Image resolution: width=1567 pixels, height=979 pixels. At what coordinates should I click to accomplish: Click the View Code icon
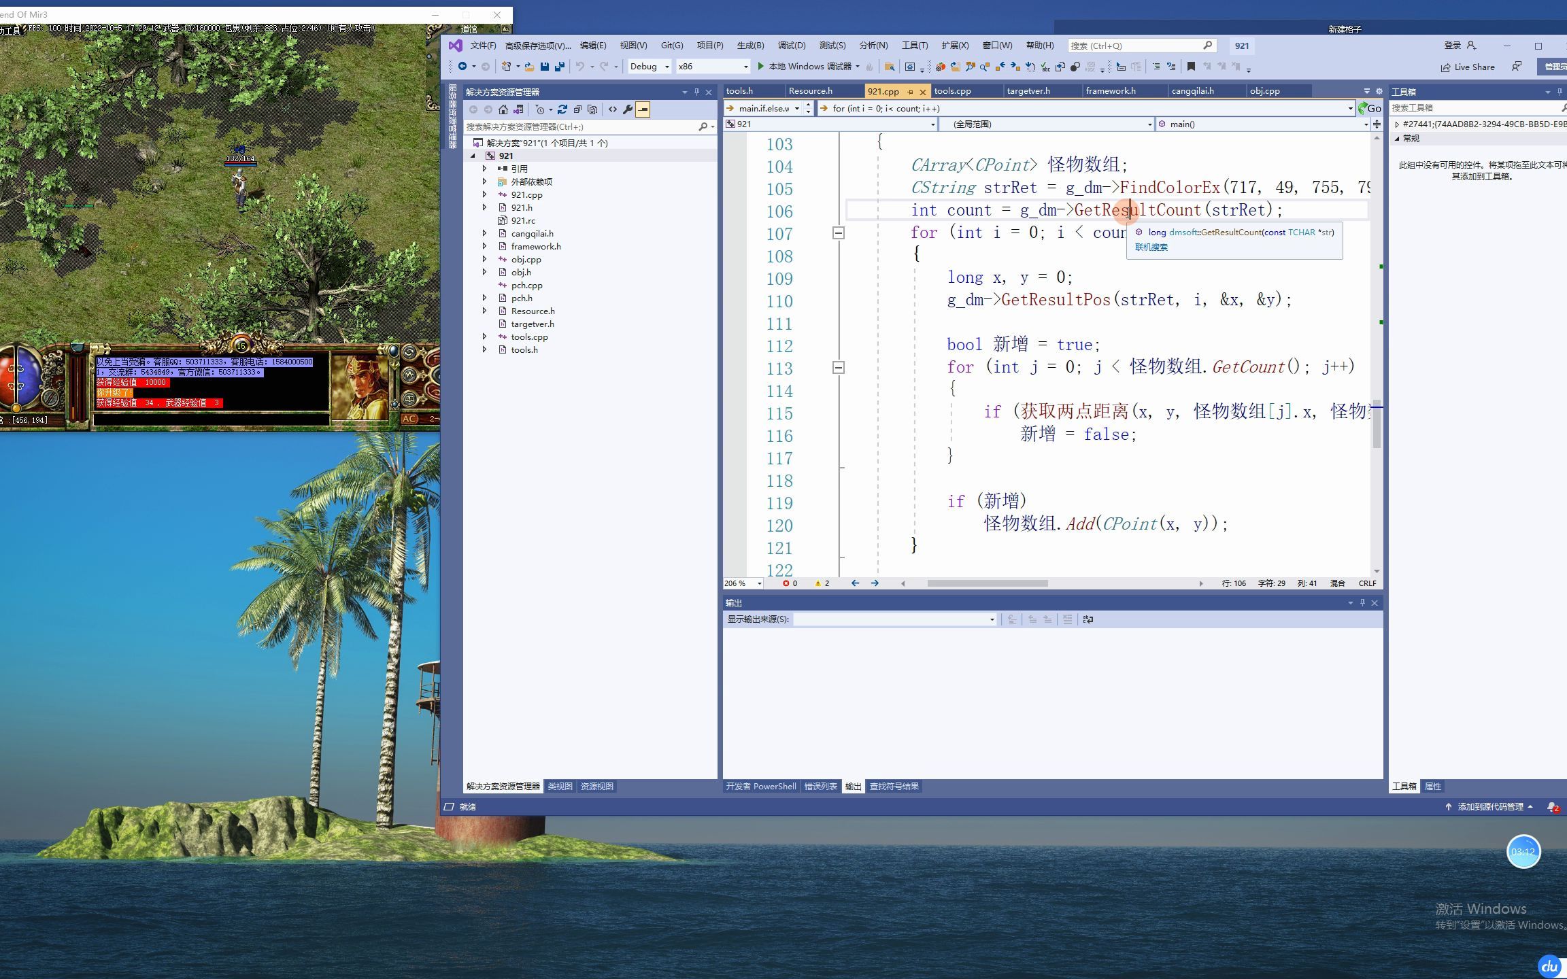pyautogui.click(x=613, y=109)
